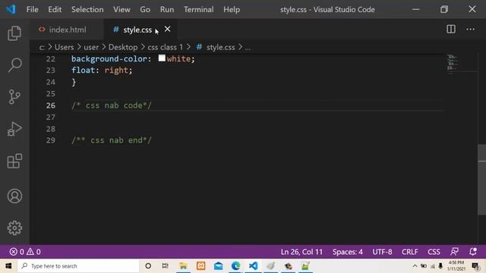Change indentation via Spaces: 4
The height and width of the screenshot is (273, 486).
pos(348,252)
